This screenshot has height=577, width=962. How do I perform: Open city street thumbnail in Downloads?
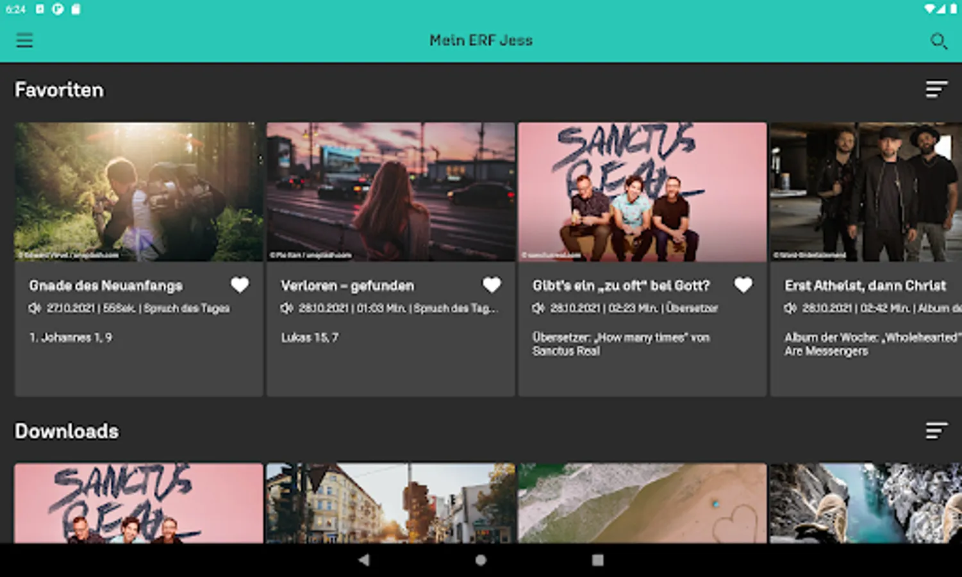391,503
